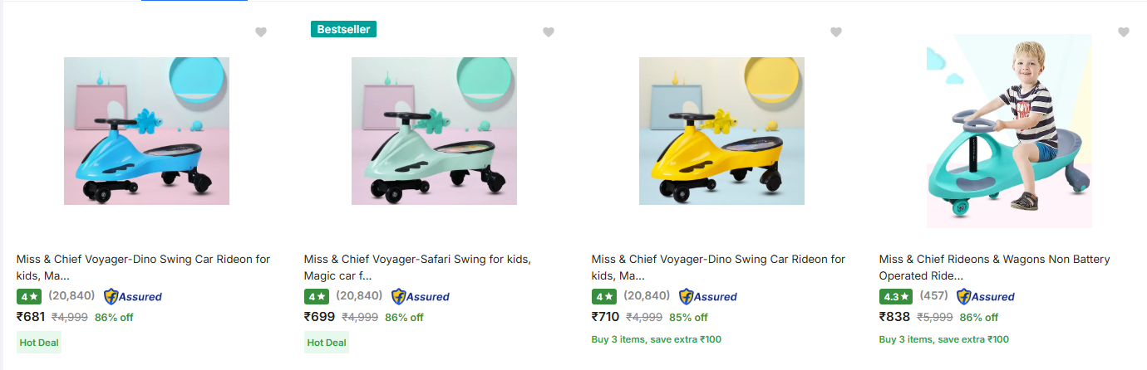Viewport: 1147px width, 370px height.
Task: Click Assured badge on ₹699 Voyager-Safari swing
Action: [x=421, y=296]
